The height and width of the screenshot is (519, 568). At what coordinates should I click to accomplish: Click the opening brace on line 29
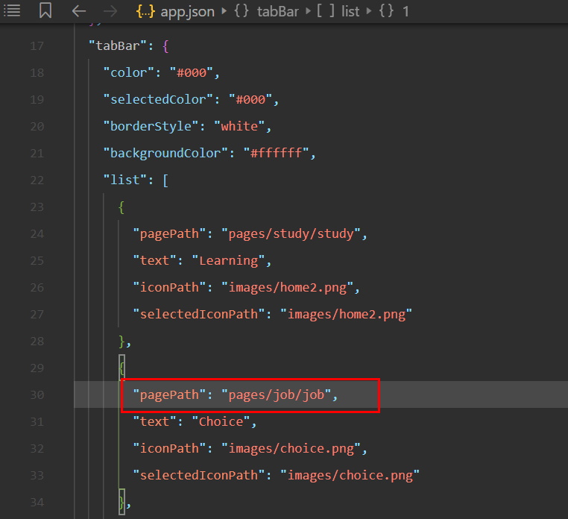point(122,368)
